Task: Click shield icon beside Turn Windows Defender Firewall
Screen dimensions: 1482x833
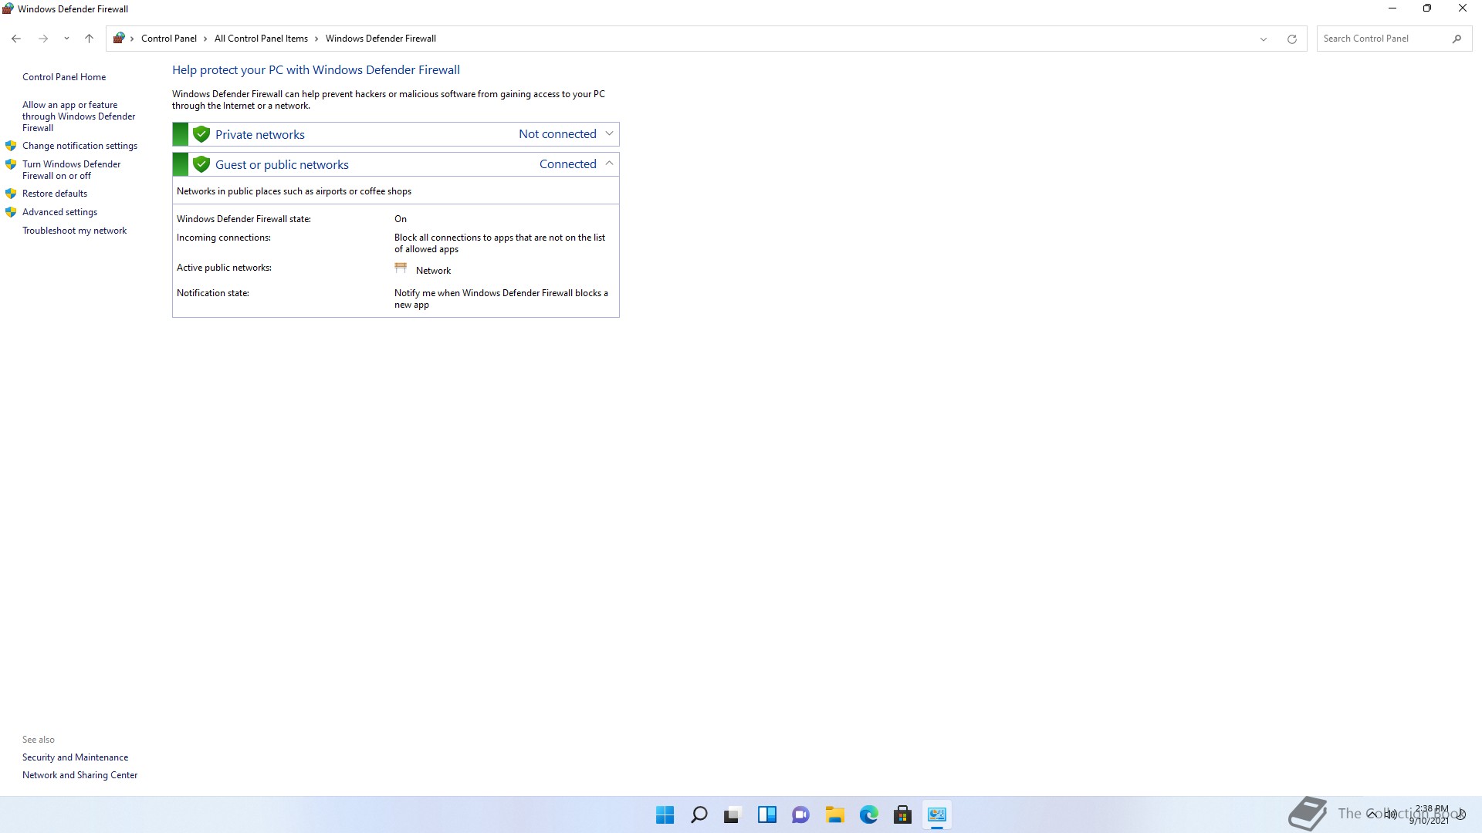Action: 11,164
